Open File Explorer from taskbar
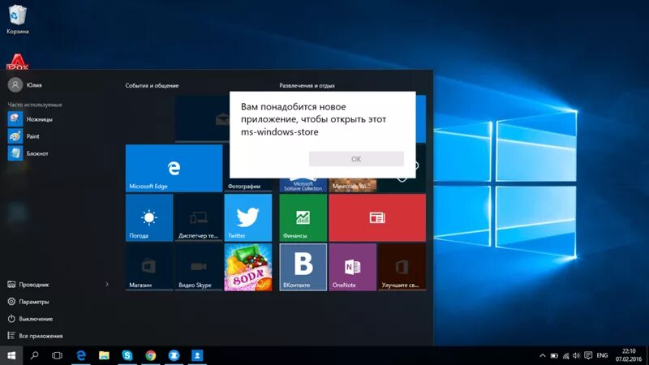 (x=104, y=355)
